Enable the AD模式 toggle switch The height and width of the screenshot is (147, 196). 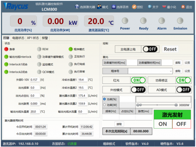(184, 89)
